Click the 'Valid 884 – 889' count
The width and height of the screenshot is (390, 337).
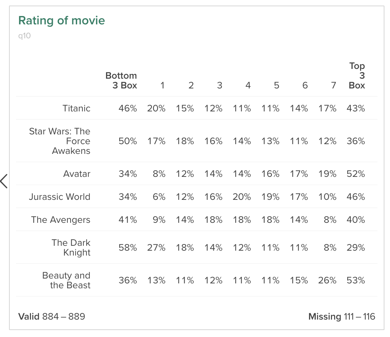coord(52,316)
